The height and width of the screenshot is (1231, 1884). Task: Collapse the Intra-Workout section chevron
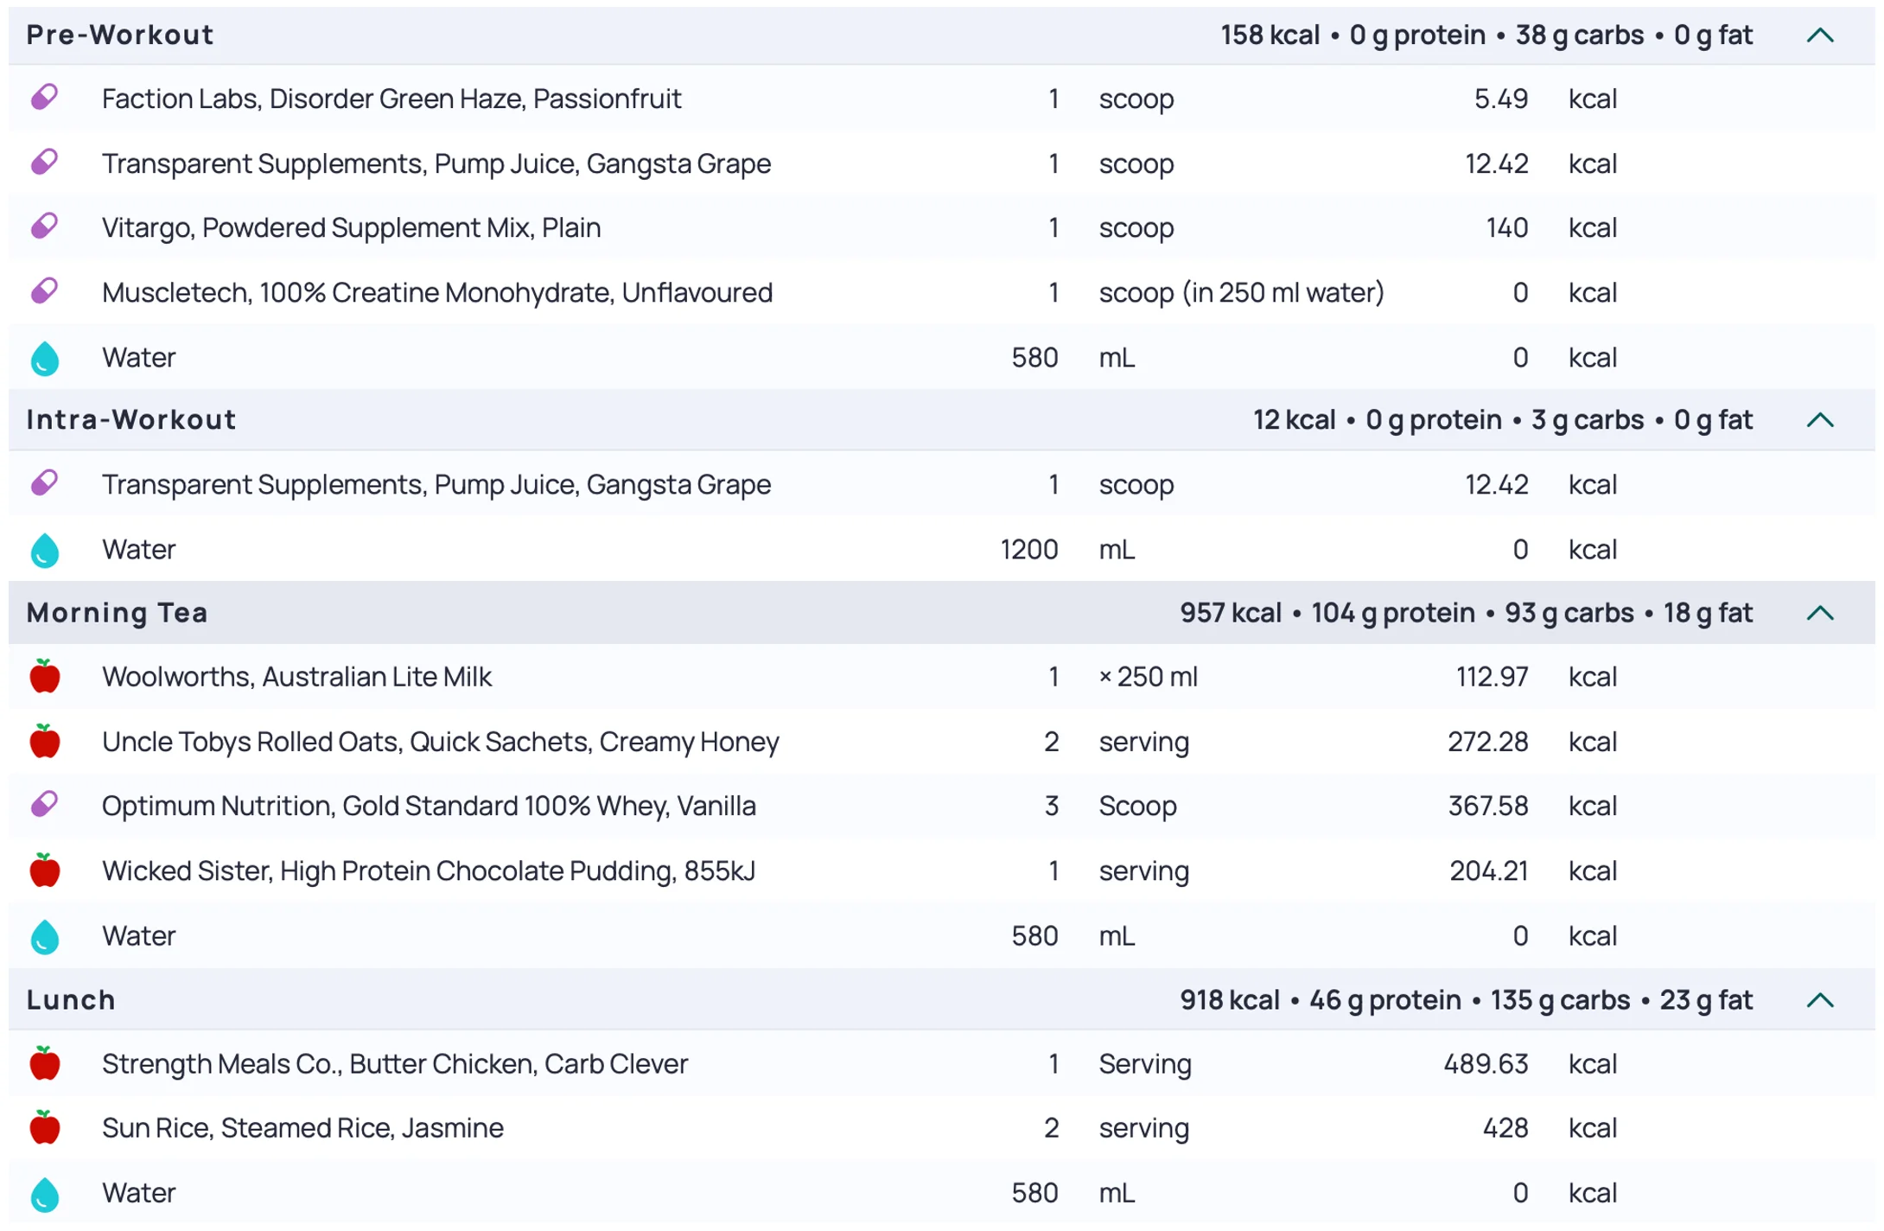click(x=1820, y=420)
